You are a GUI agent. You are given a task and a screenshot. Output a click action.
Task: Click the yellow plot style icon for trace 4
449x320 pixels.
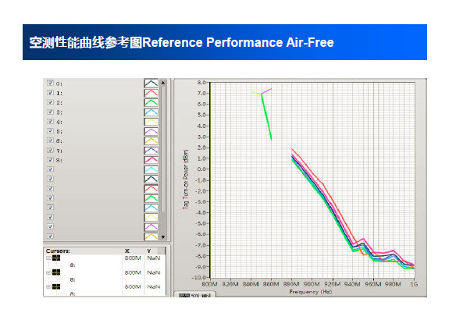151,122
